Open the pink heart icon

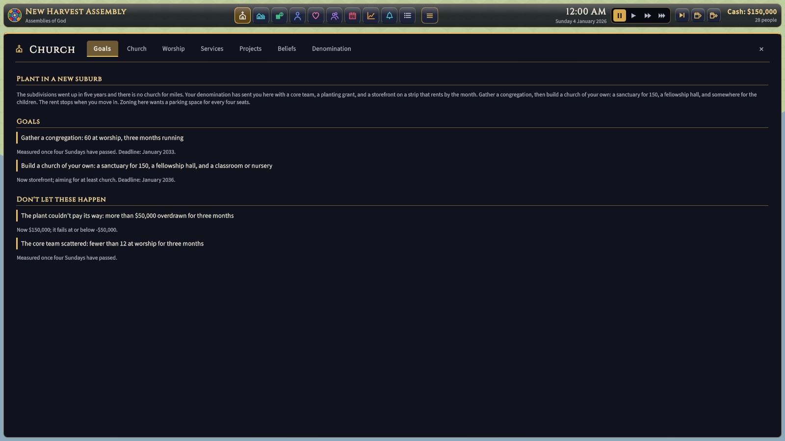click(315, 16)
